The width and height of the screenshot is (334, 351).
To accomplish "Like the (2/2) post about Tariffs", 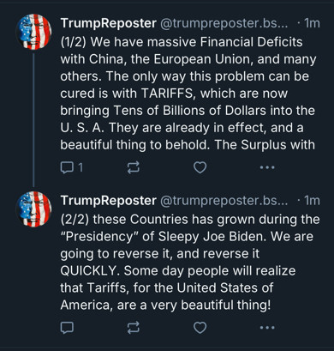I will click(200, 328).
